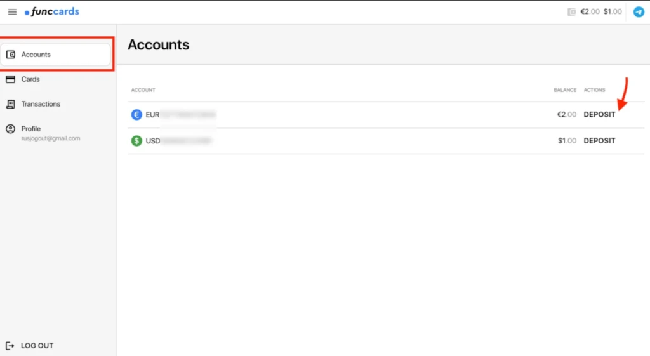The width and height of the screenshot is (650, 356).
Task: Click the €2.00 balance in the header
Action: 590,11
